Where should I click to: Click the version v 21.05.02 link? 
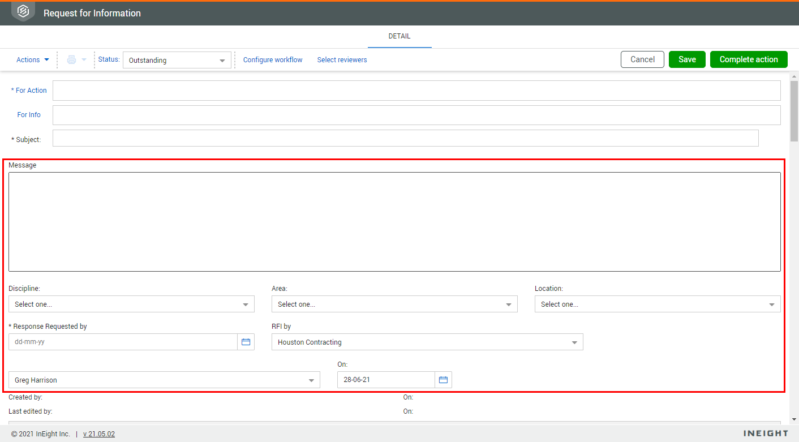[99, 434]
